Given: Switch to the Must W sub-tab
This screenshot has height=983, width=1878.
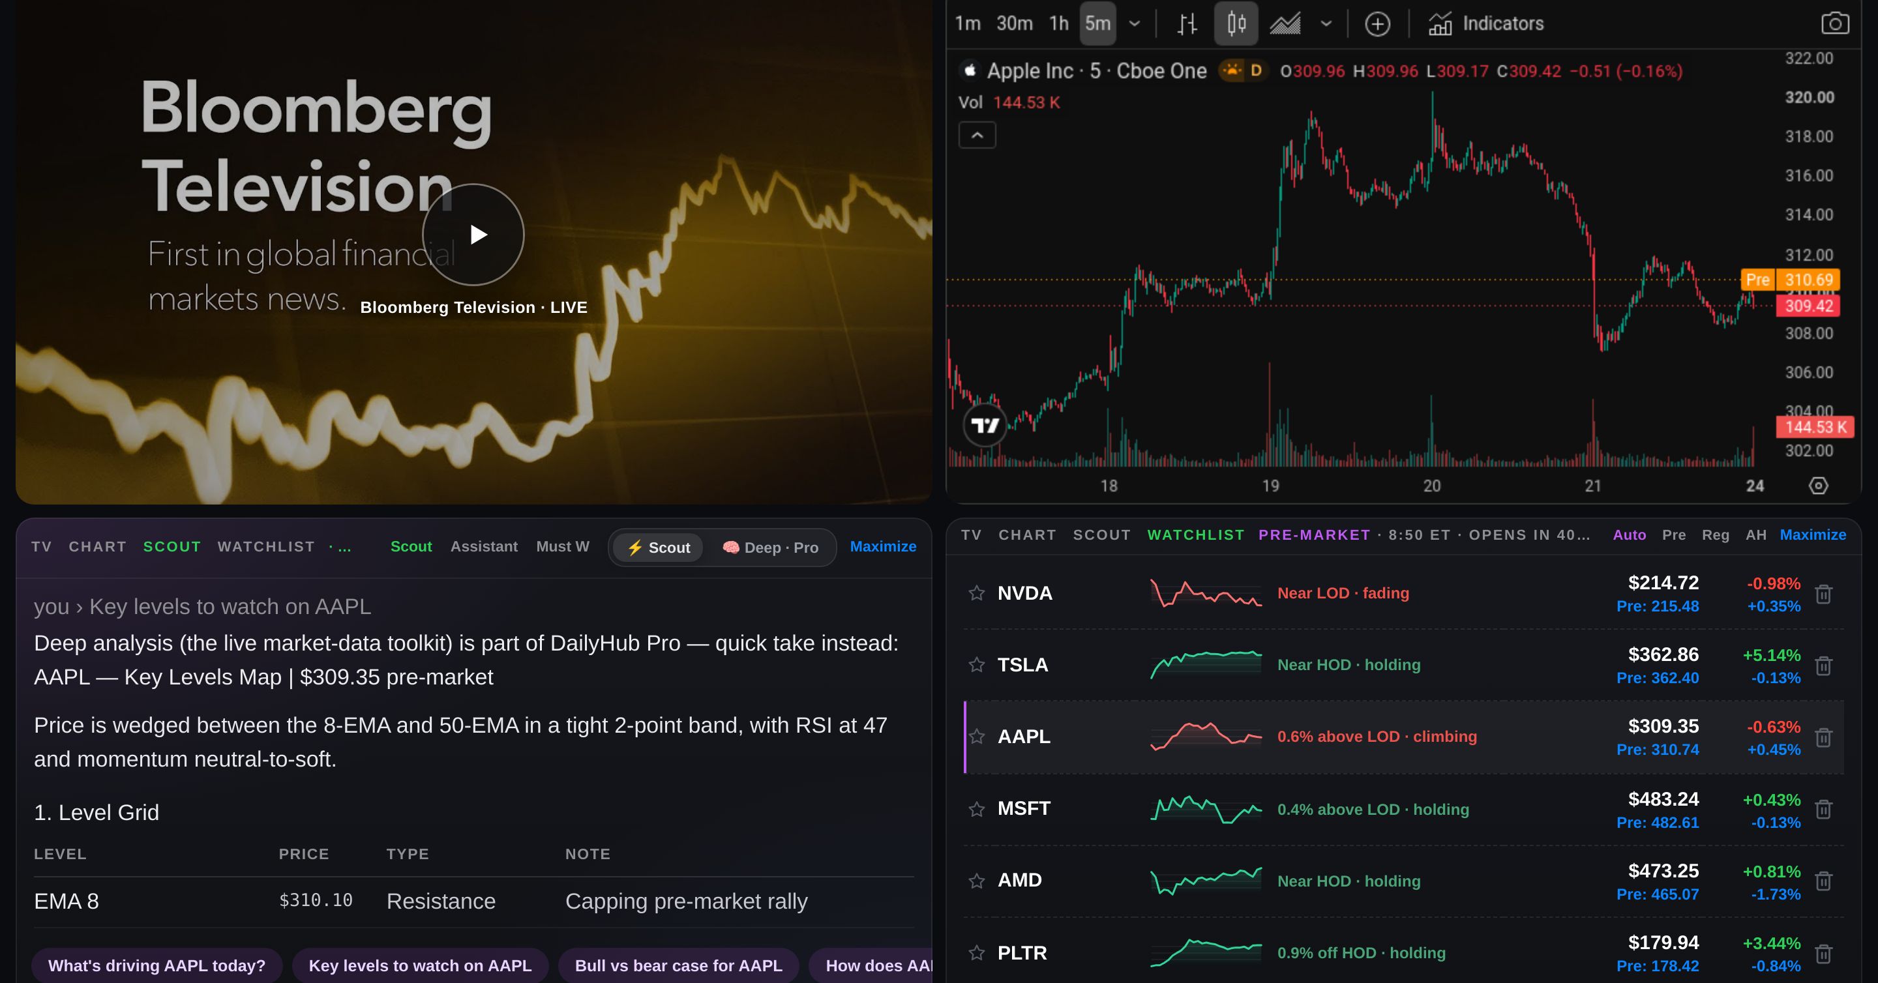Looking at the screenshot, I should coord(563,546).
